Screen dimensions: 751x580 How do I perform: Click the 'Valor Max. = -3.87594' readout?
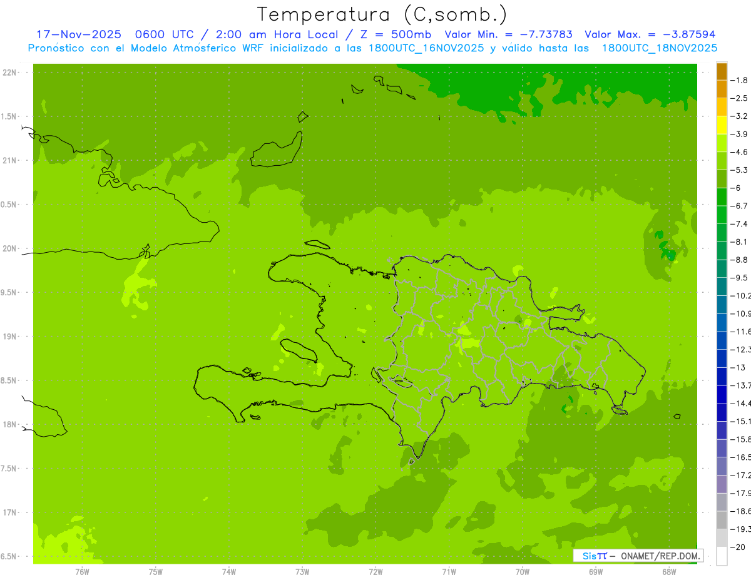pos(650,34)
